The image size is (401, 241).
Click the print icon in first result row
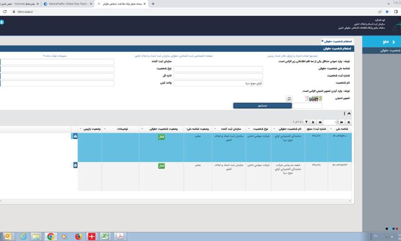[76, 136]
